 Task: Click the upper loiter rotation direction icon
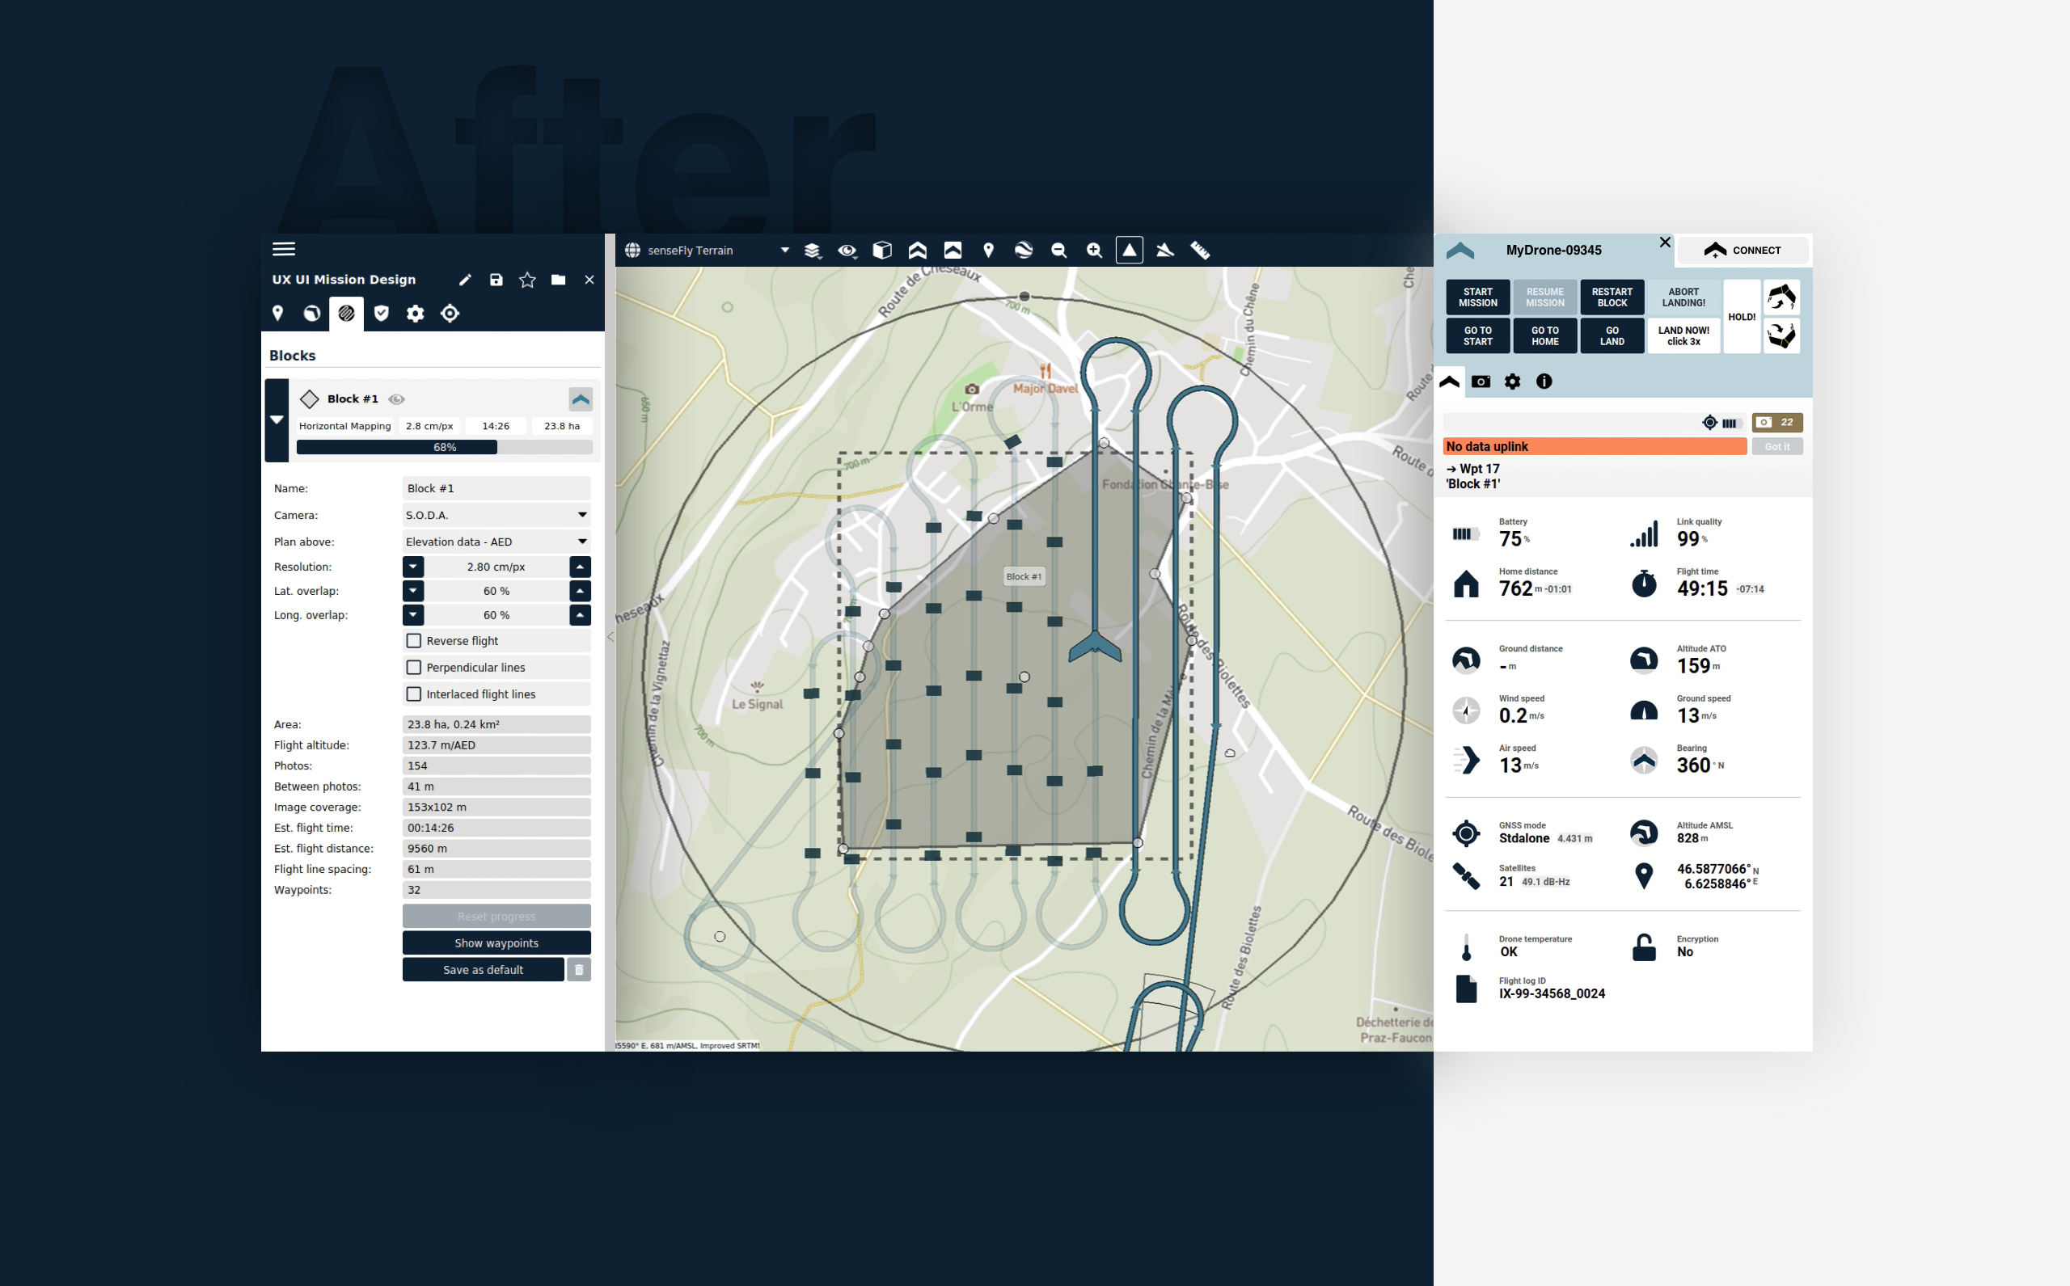tap(1781, 297)
